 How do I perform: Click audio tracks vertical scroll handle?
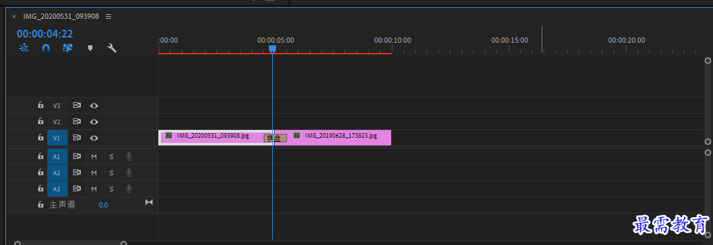pyautogui.click(x=708, y=153)
